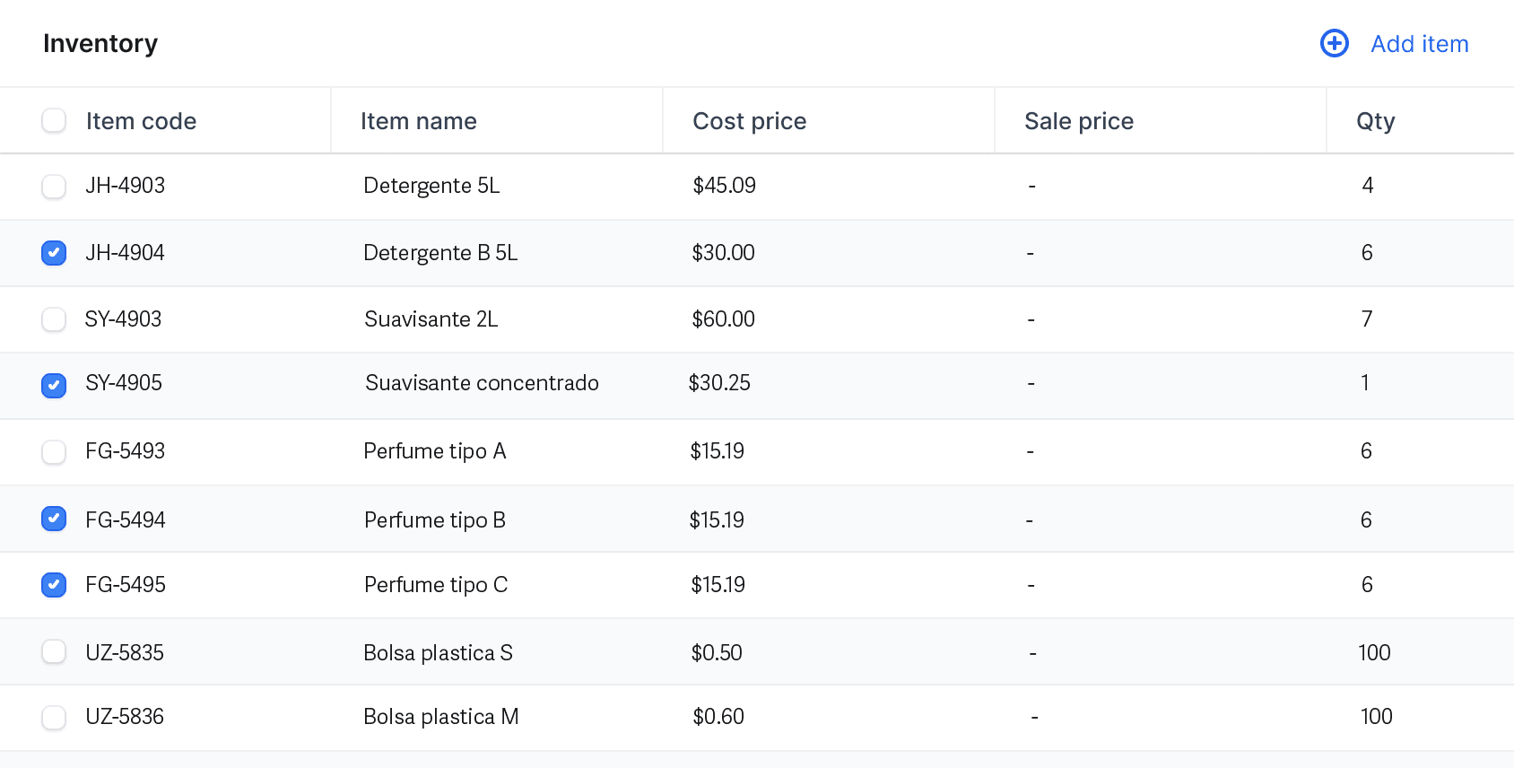Image resolution: width=1514 pixels, height=768 pixels.
Task: Click the Sale price column header
Action: click(x=1078, y=121)
